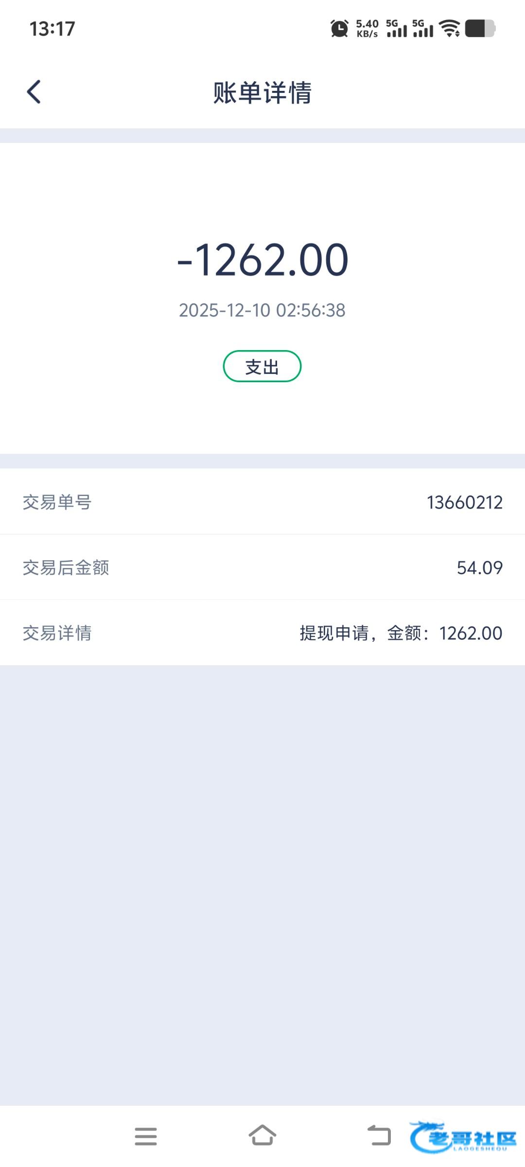Tap transaction number 13660212

click(464, 502)
